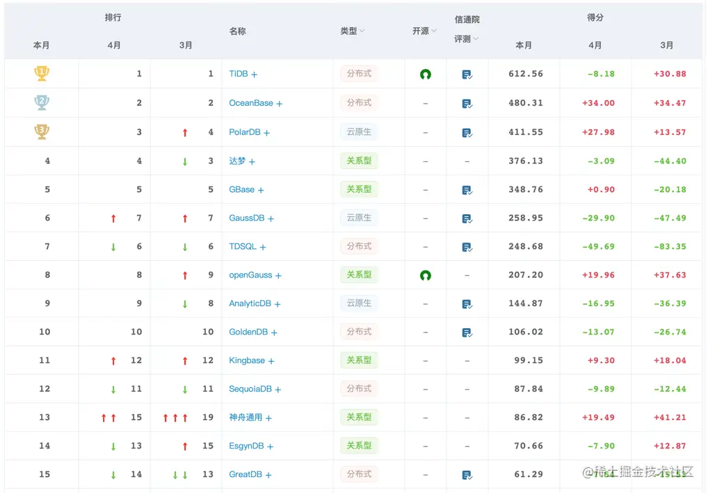Open the 达梦 database link
708x493 pixels.
coord(237,161)
